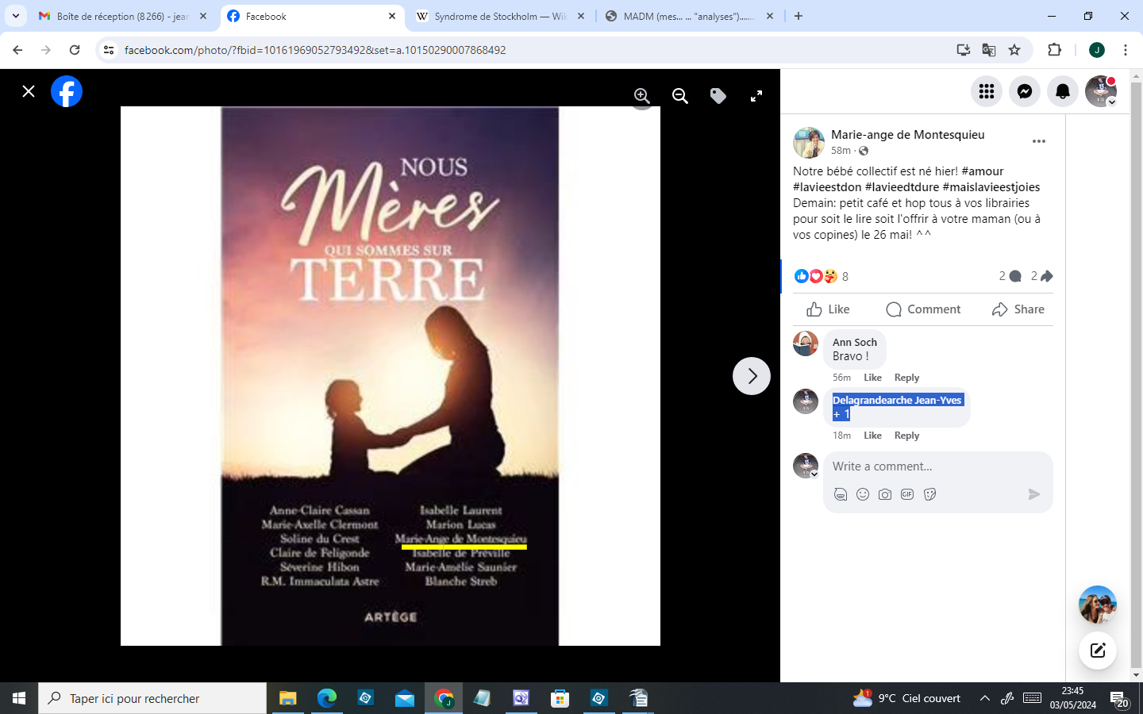Open Windows Start menu
The width and height of the screenshot is (1143, 714).
point(19,698)
